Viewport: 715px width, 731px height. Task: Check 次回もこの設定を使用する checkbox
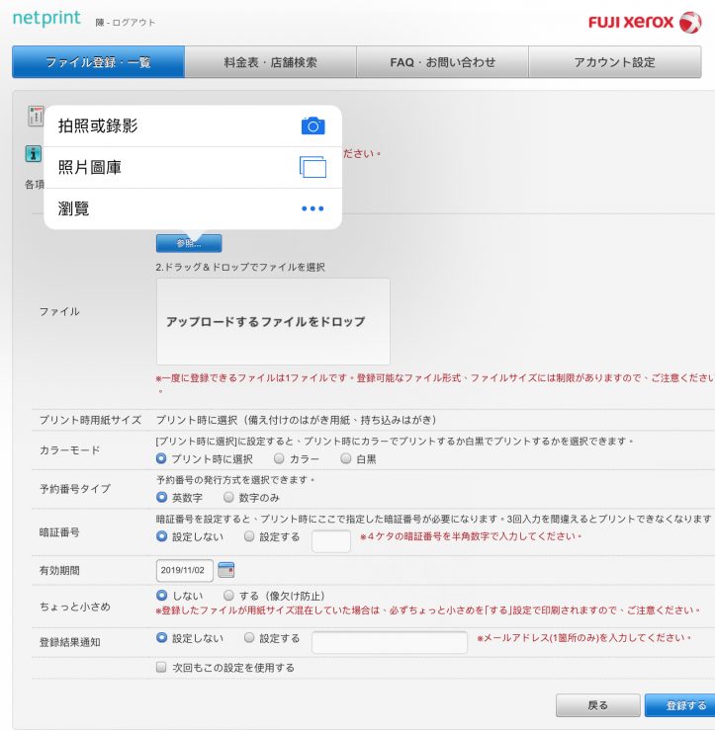162,668
